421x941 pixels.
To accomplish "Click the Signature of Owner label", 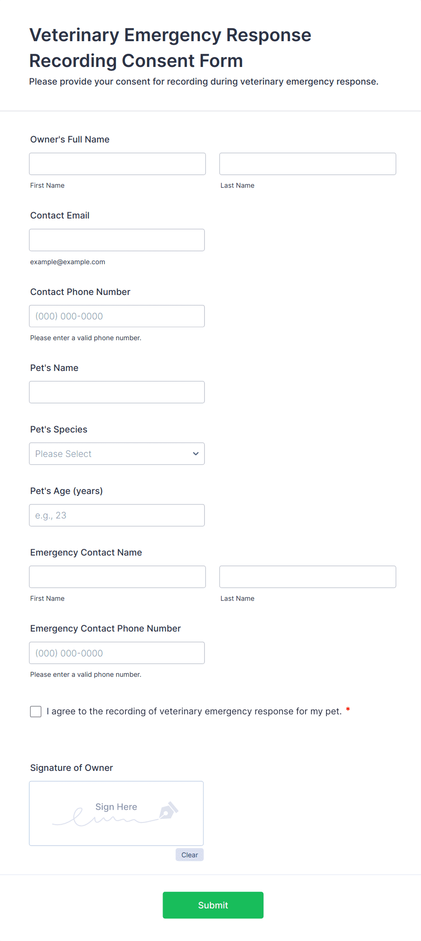I will pos(72,768).
